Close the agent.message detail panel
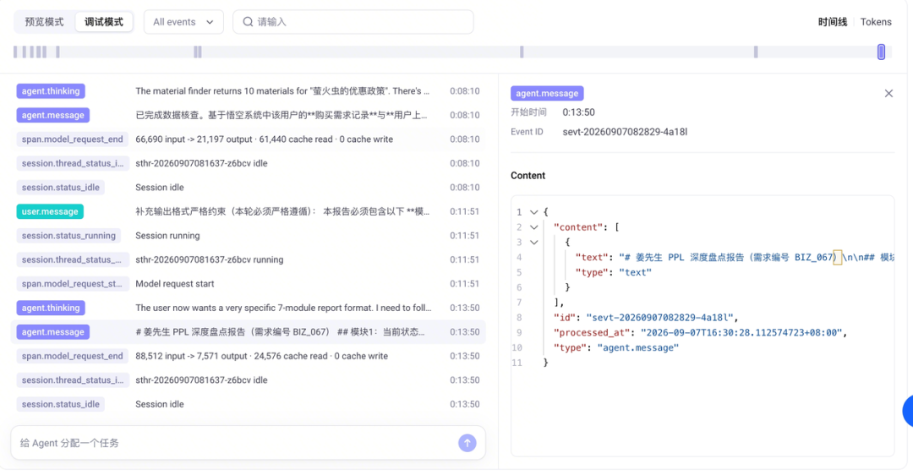The height and width of the screenshot is (475, 913). coord(888,93)
